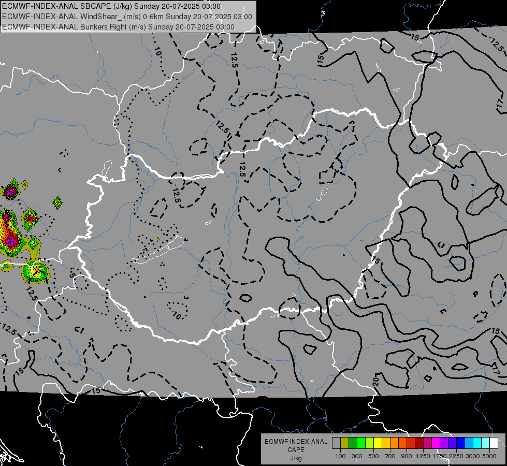Select the amber swatch before 700
Viewport: 507px width, 466px height.
coord(386,443)
